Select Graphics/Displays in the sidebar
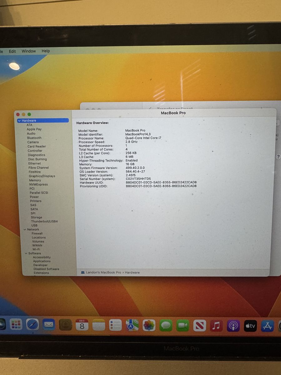The height and width of the screenshot is (375, 281). click(42, 176)
